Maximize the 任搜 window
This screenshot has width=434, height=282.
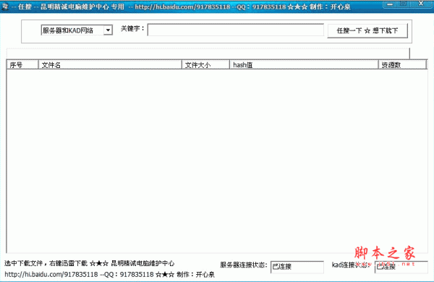click(404, 4)
